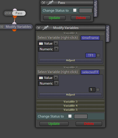Click Delete in Modify Variables panel
118x138 pixels.
click(89, 124)
